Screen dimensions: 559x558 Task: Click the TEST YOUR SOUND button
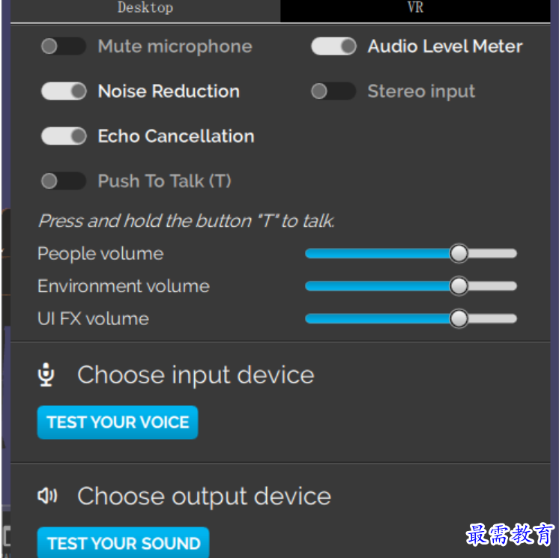(124, 543)
